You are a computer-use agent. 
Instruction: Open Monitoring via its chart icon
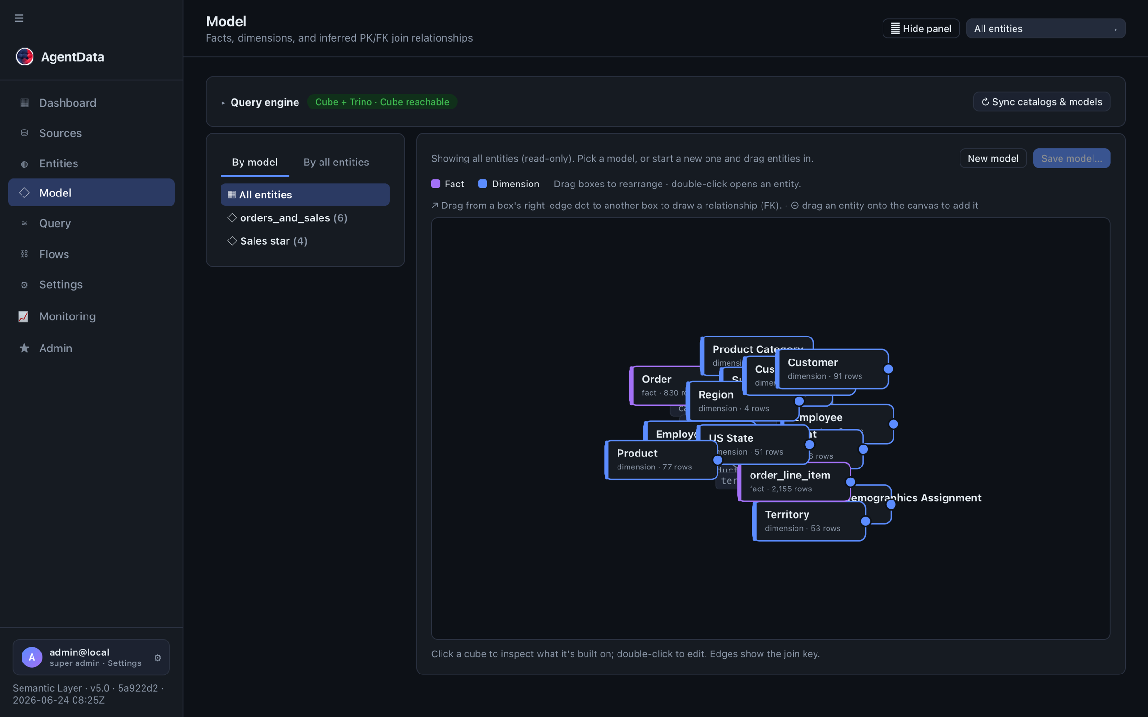pyautogui.click(x=23, y=316)
